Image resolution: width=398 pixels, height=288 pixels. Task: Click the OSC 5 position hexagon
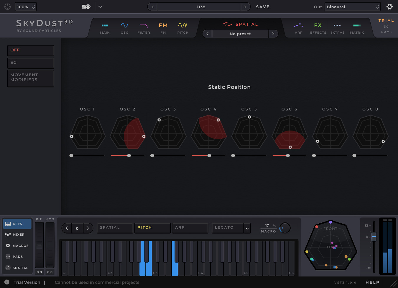click(249, 132)
